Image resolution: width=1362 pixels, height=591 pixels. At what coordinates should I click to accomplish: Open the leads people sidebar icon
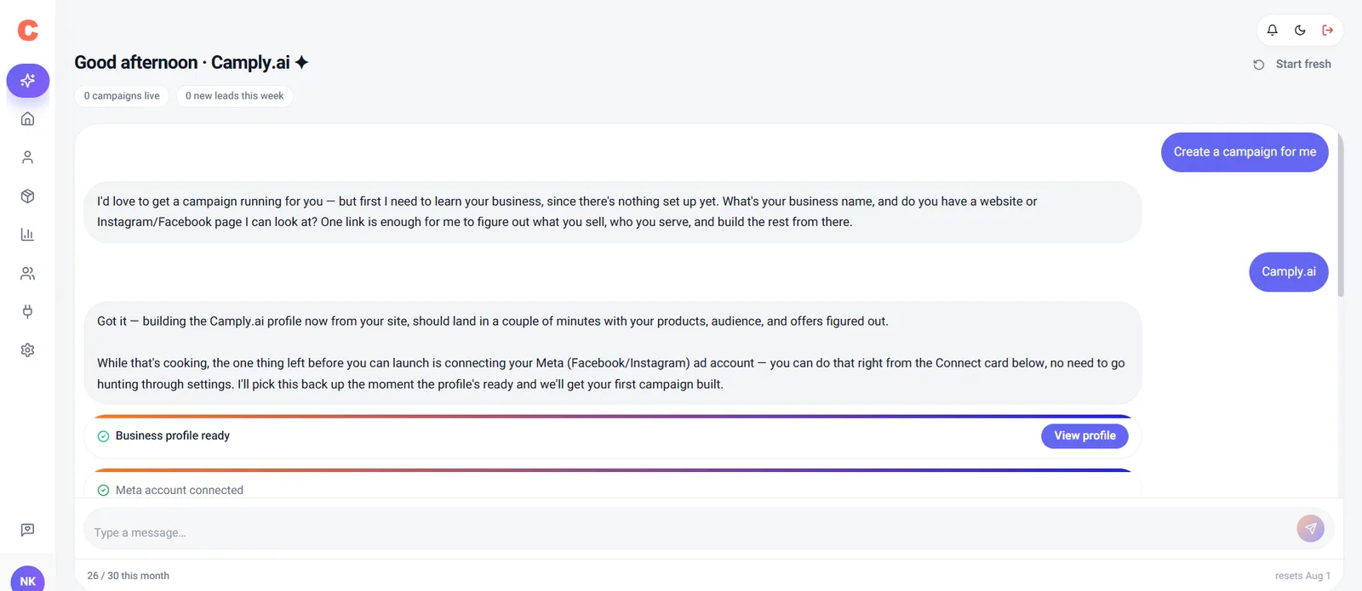(27, 274)
